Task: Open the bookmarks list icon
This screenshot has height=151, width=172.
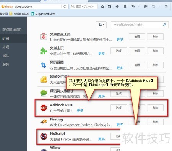Action: point(109,6)
